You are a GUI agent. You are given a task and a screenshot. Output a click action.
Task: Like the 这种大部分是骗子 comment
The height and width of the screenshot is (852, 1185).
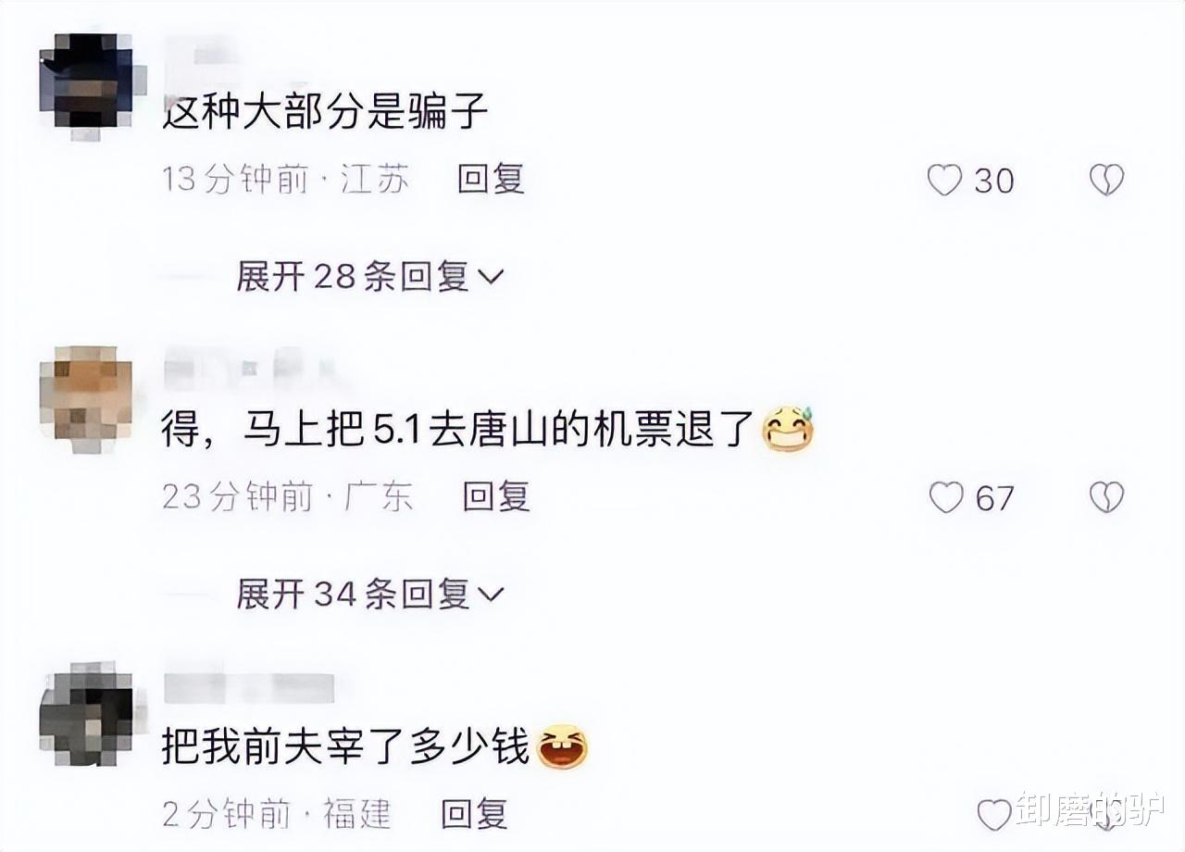(944, 180)
